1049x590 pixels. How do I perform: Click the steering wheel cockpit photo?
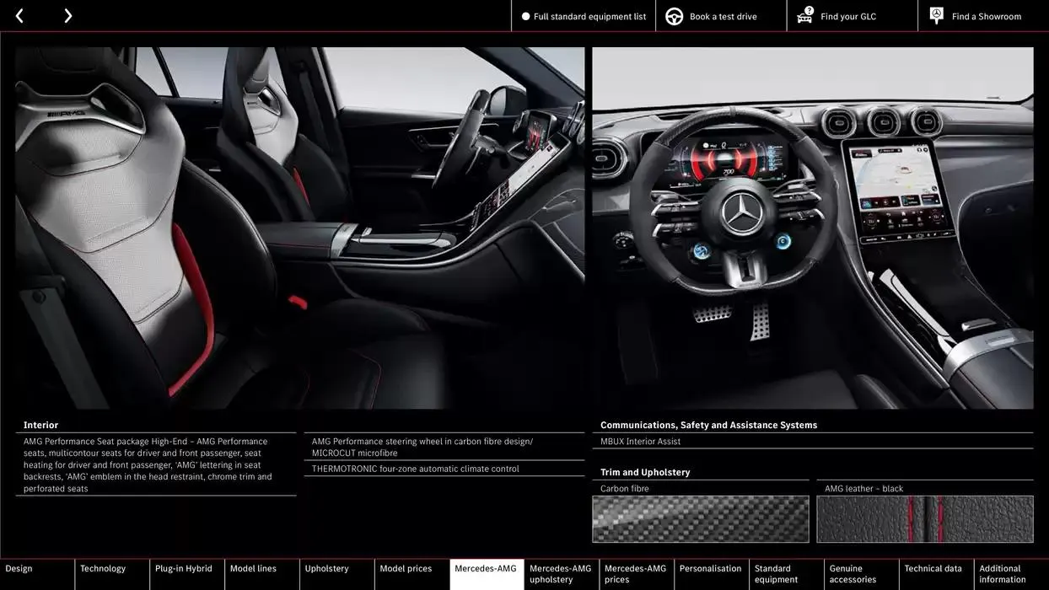(x=812, y=228)
